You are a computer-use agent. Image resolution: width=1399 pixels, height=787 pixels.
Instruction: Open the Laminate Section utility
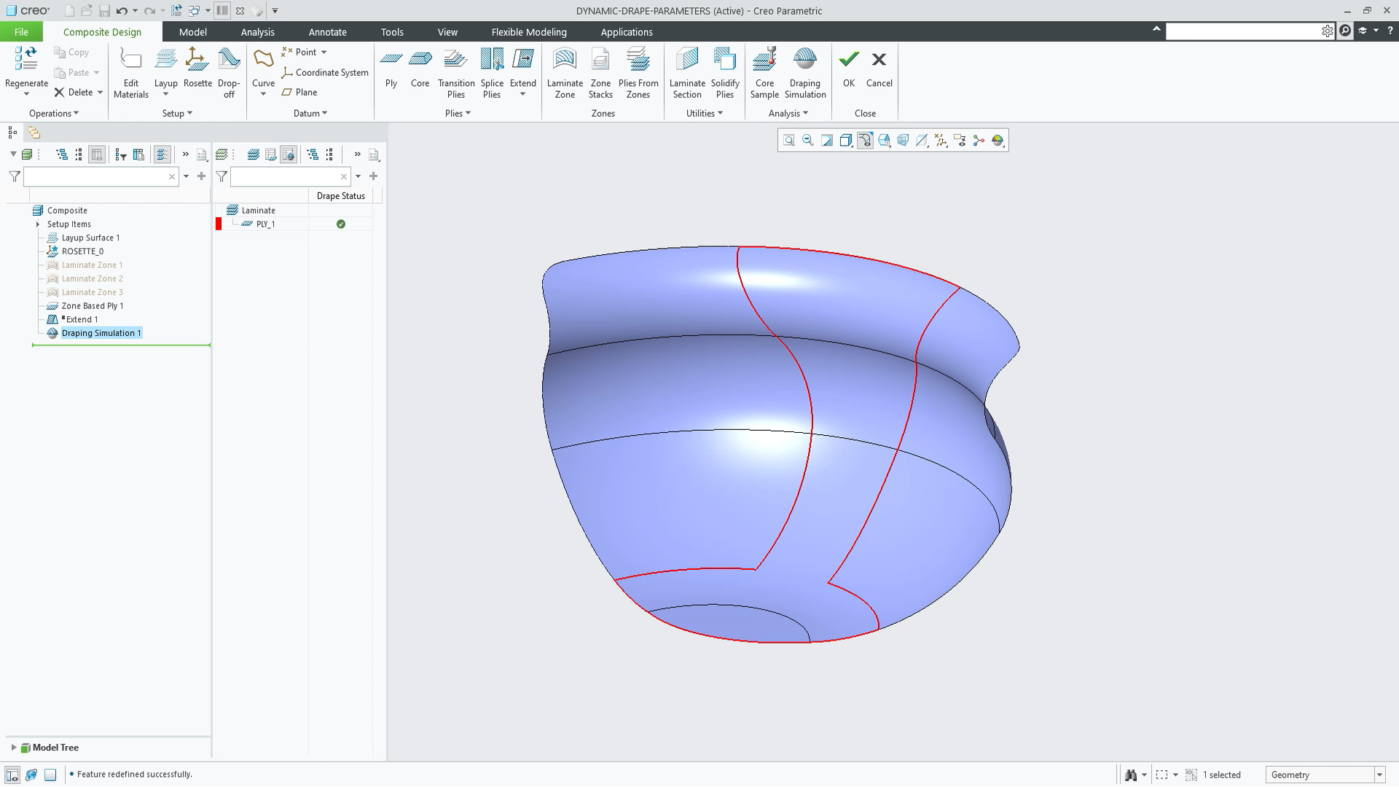687,73
